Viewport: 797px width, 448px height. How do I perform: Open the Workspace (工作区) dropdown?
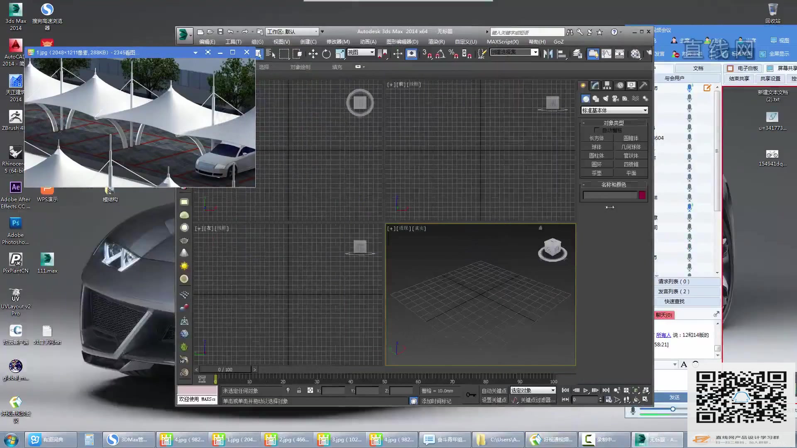[292, 32]
